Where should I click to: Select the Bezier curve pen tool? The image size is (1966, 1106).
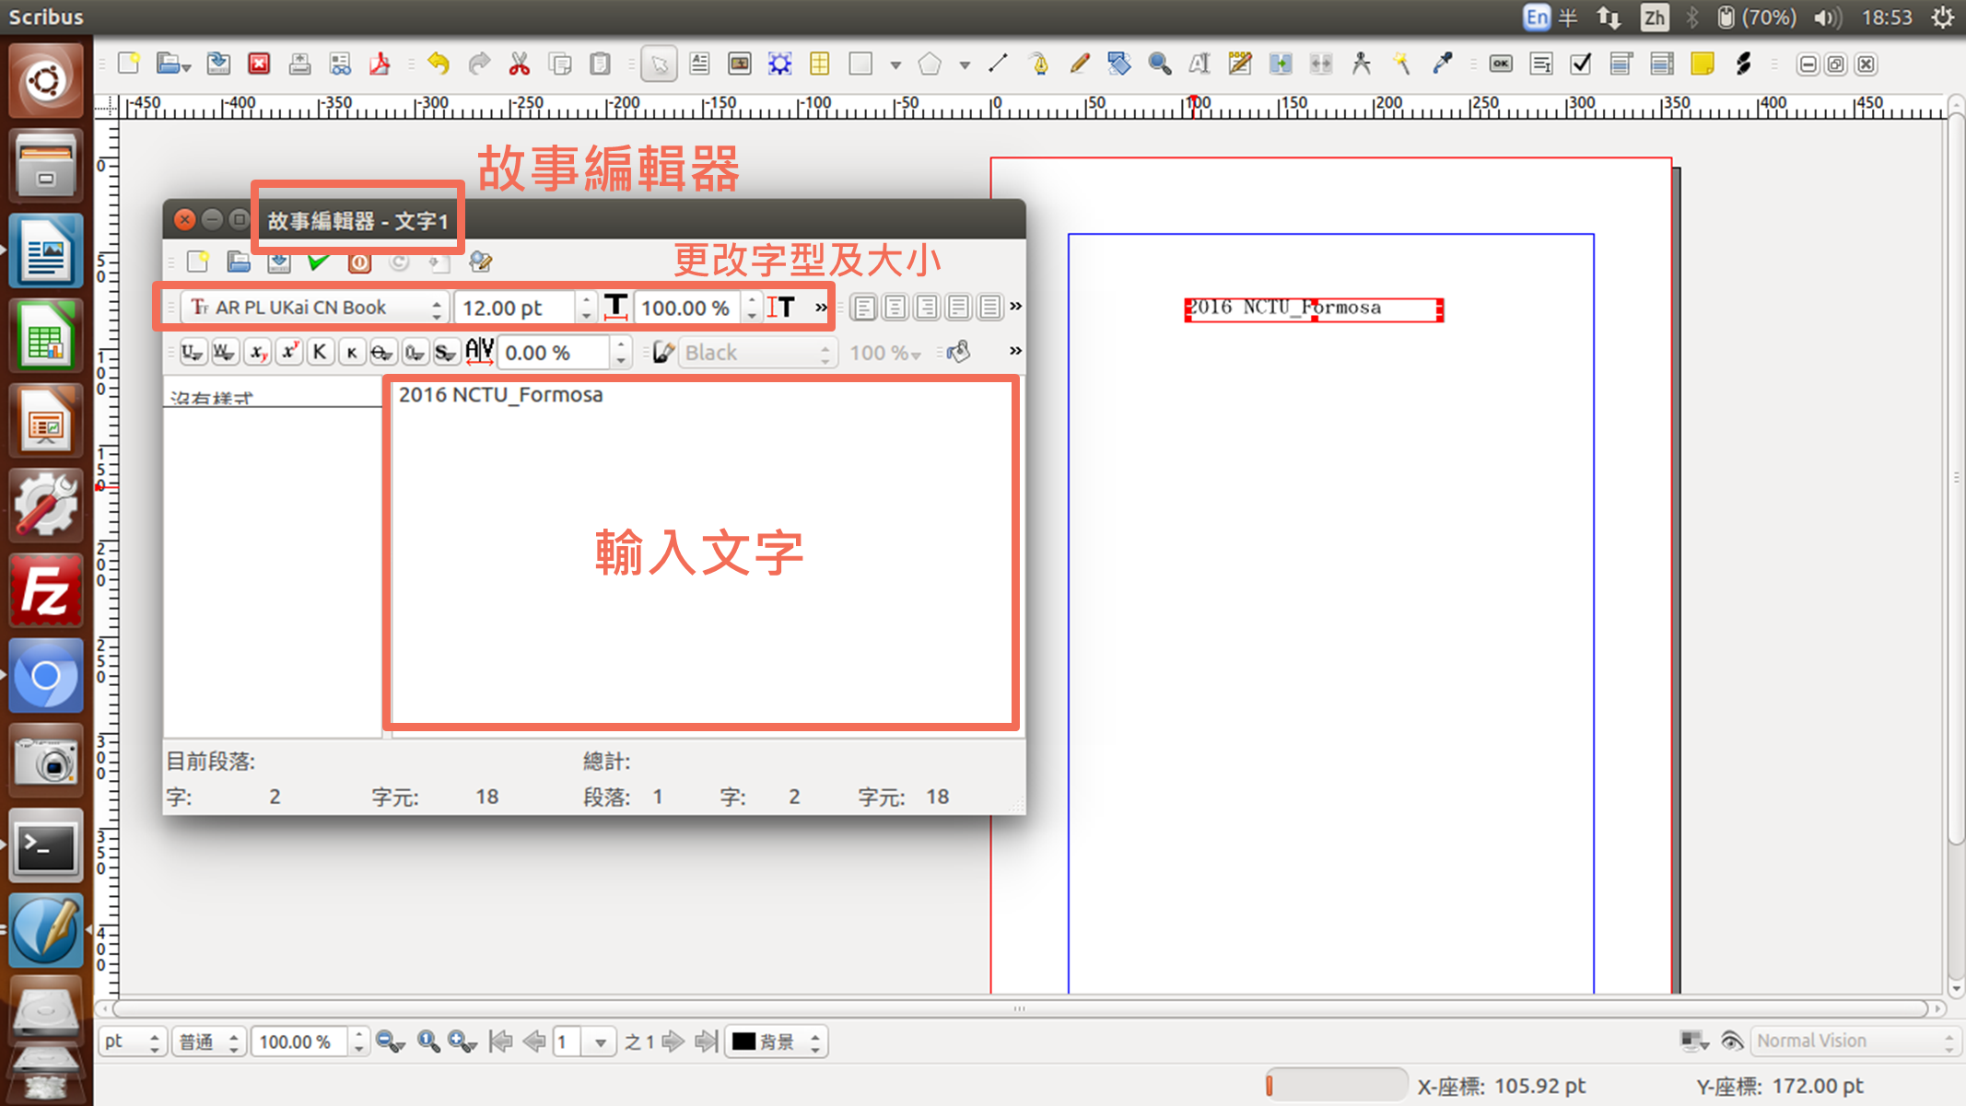[1039, 64]
